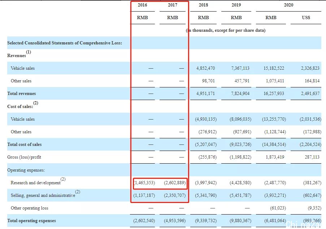Click 4,852,470 in Vehicle sales revenue
Viewport: 326px width, 229px height.
(x=206, y=68)
